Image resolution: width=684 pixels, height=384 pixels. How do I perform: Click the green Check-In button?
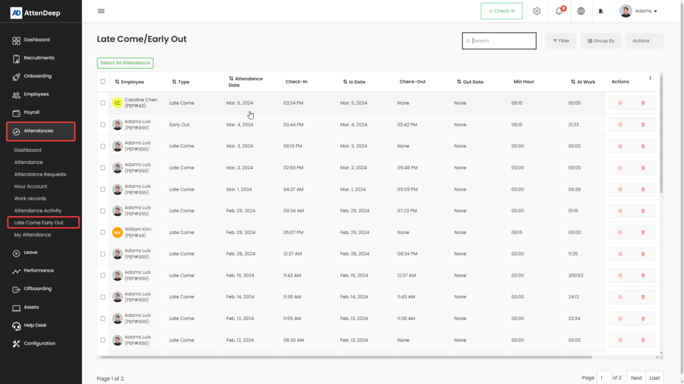pyautogui.click(x=502, y=11)
